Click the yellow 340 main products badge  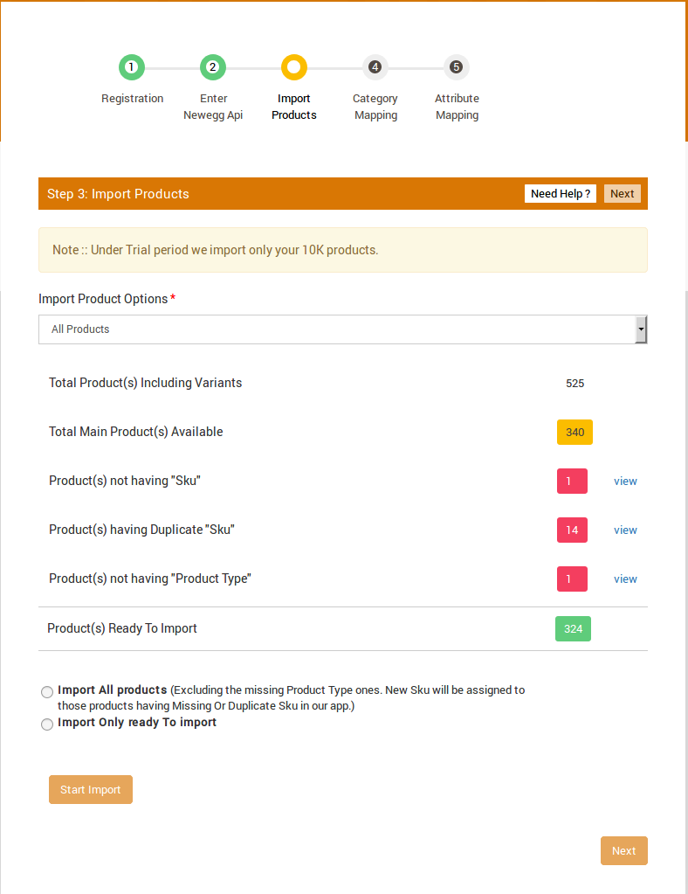click(x=574, y=432)
